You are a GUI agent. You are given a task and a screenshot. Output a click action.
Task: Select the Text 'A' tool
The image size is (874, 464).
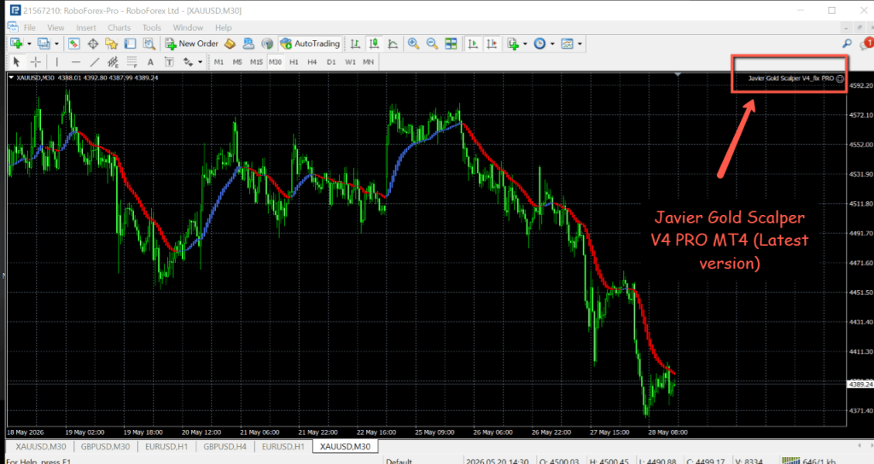pos(150,61)
